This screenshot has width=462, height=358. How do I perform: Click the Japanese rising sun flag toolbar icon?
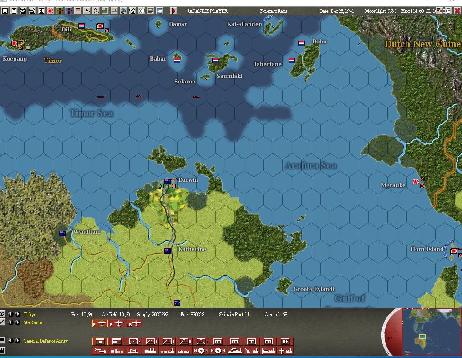(x=51, y=11)
